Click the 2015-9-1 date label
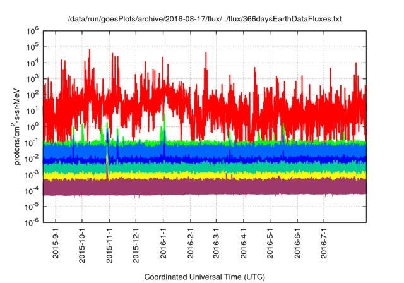Image resolution: width=404 pixels, height=283 pixels. point(56,244)
